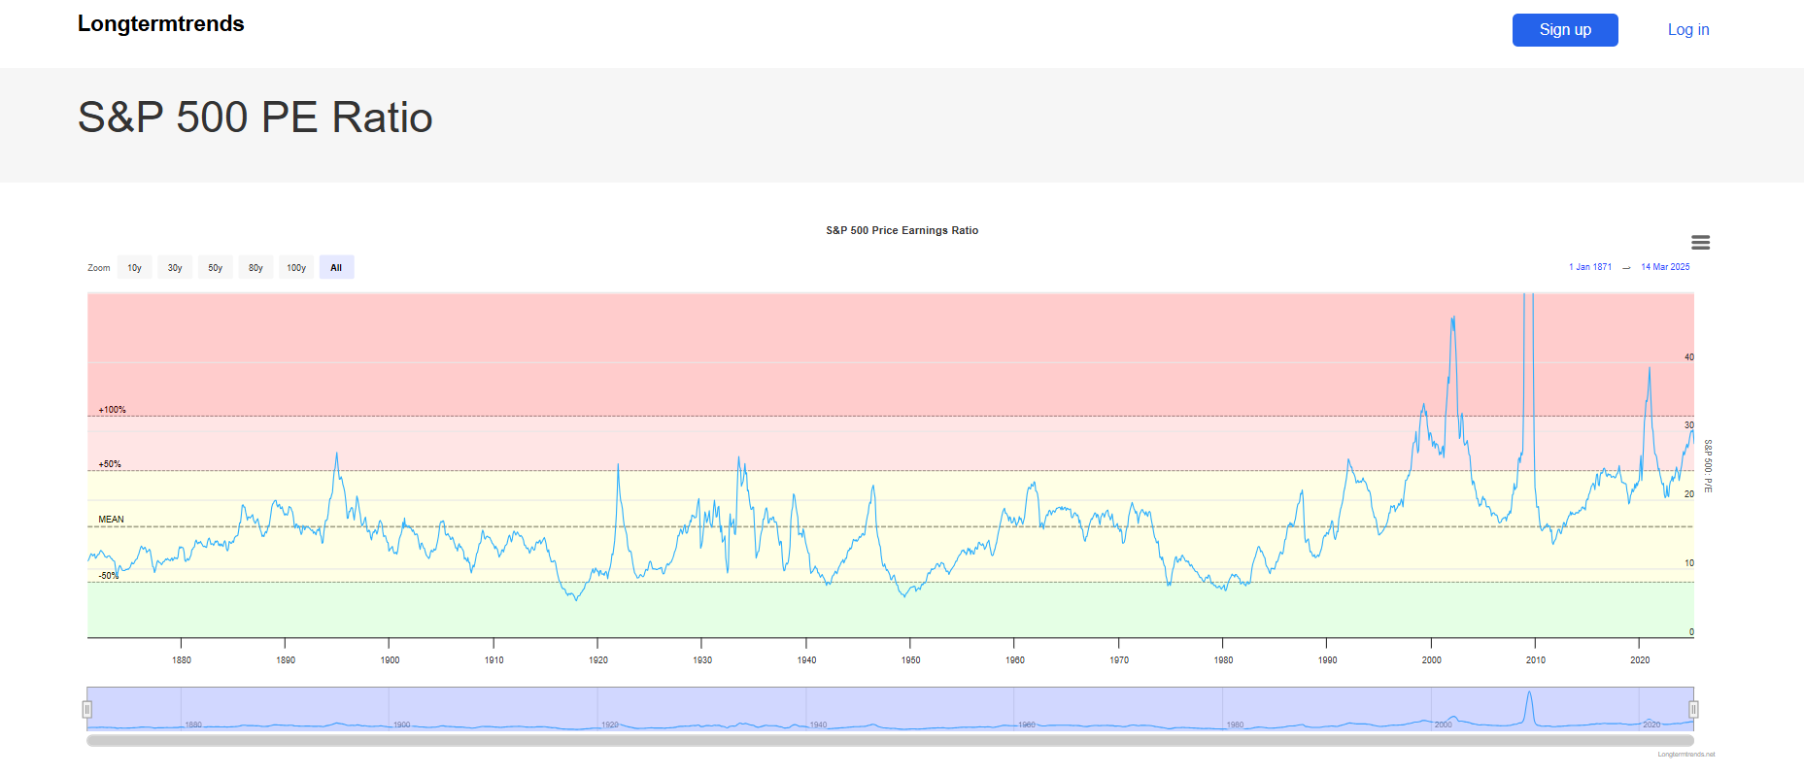The image size is (1804, 775).
Task: Click the 1990 x-axis label
Action: (x=1327, y=660)
